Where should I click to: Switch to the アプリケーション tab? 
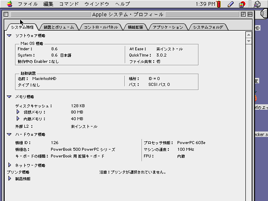tap(168, 27)
